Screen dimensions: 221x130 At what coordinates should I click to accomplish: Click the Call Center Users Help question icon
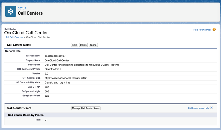(211, 108)
